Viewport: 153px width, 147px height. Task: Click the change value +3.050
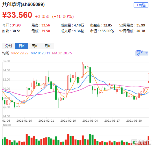pyautogui.click(x=42, y=16)
